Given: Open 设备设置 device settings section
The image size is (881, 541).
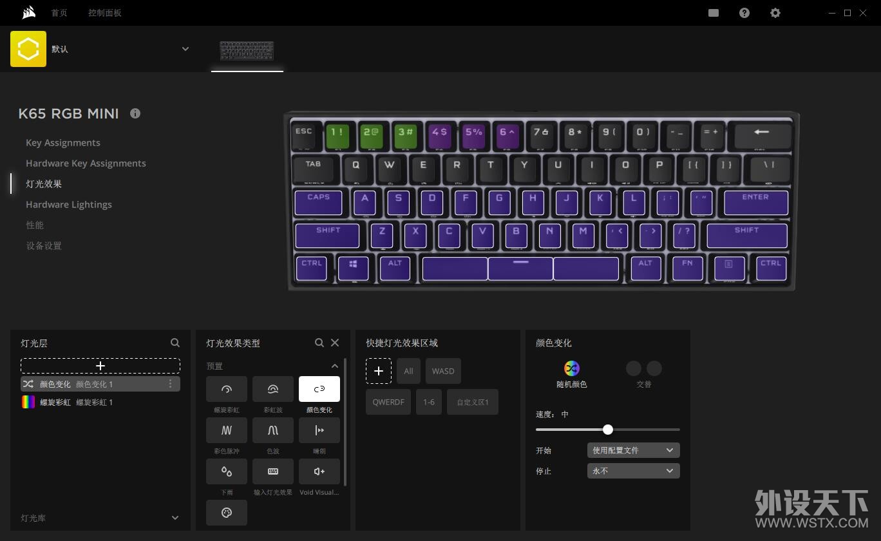Looking at the screenshot, I should click(44, 245).
